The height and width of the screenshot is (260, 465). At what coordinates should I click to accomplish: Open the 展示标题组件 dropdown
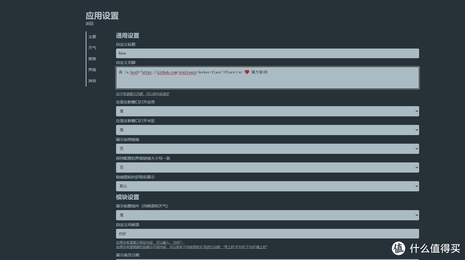tap(267, 215)
